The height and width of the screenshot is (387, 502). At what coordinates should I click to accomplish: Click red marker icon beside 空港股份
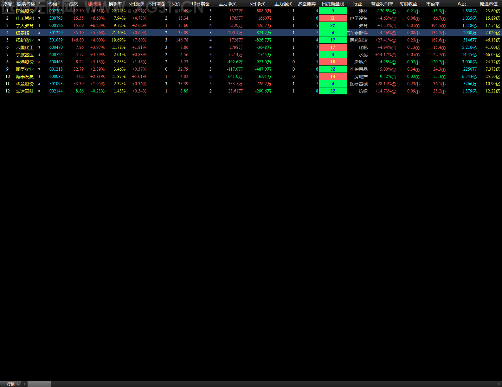point(39,62)
